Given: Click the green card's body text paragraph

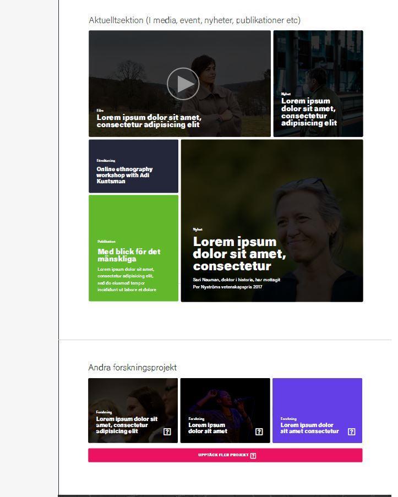Looking at the screenshot, I should point(127,279).
